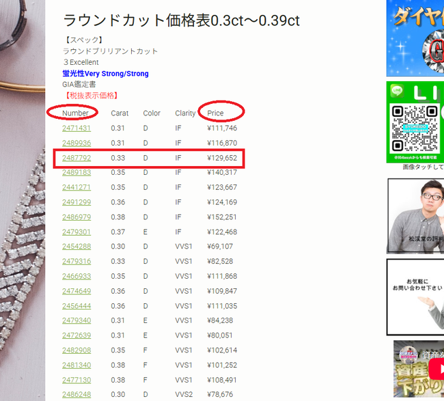Screen dimensions: 444x401
Task: Open diamond listing 2471431
Action: coord(77,128)
